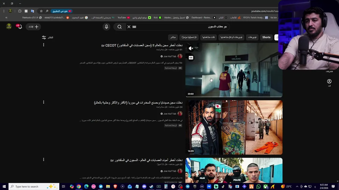Open Task View on the taskbar

click(64, 187)
